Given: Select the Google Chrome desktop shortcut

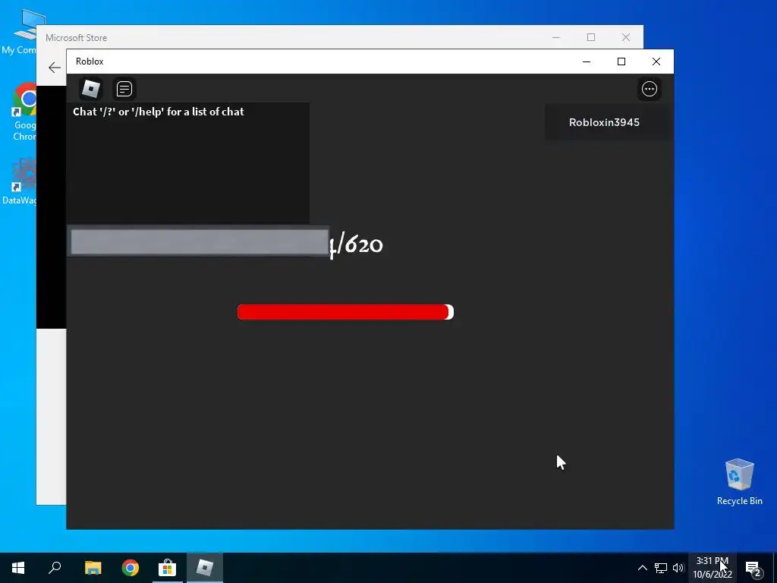Looking at the screenshot, I should (x=24, y=112).
